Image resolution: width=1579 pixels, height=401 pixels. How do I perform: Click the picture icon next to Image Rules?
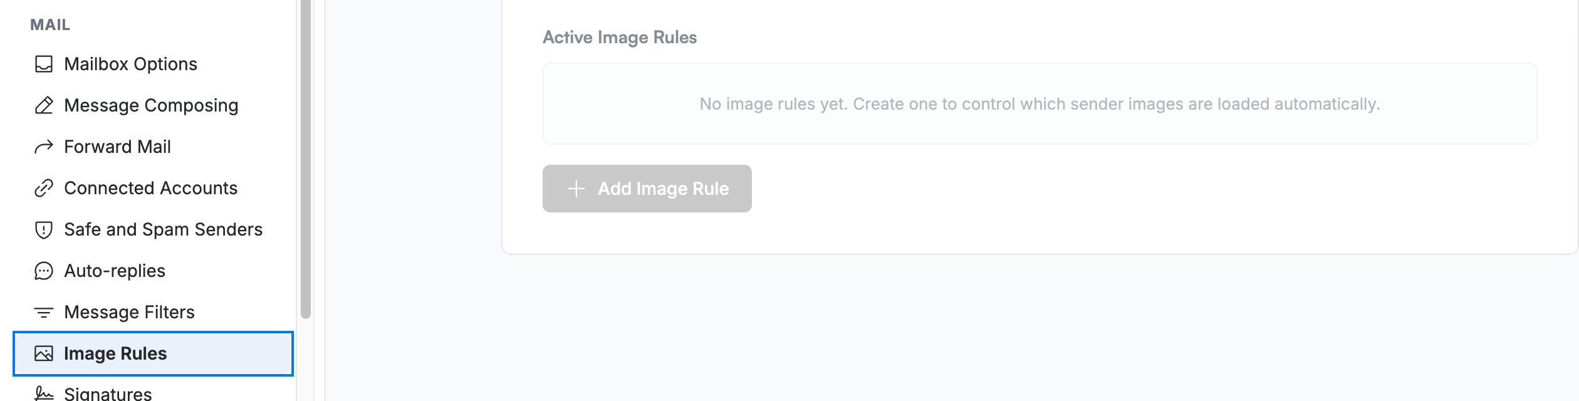[x=44, y=353]
